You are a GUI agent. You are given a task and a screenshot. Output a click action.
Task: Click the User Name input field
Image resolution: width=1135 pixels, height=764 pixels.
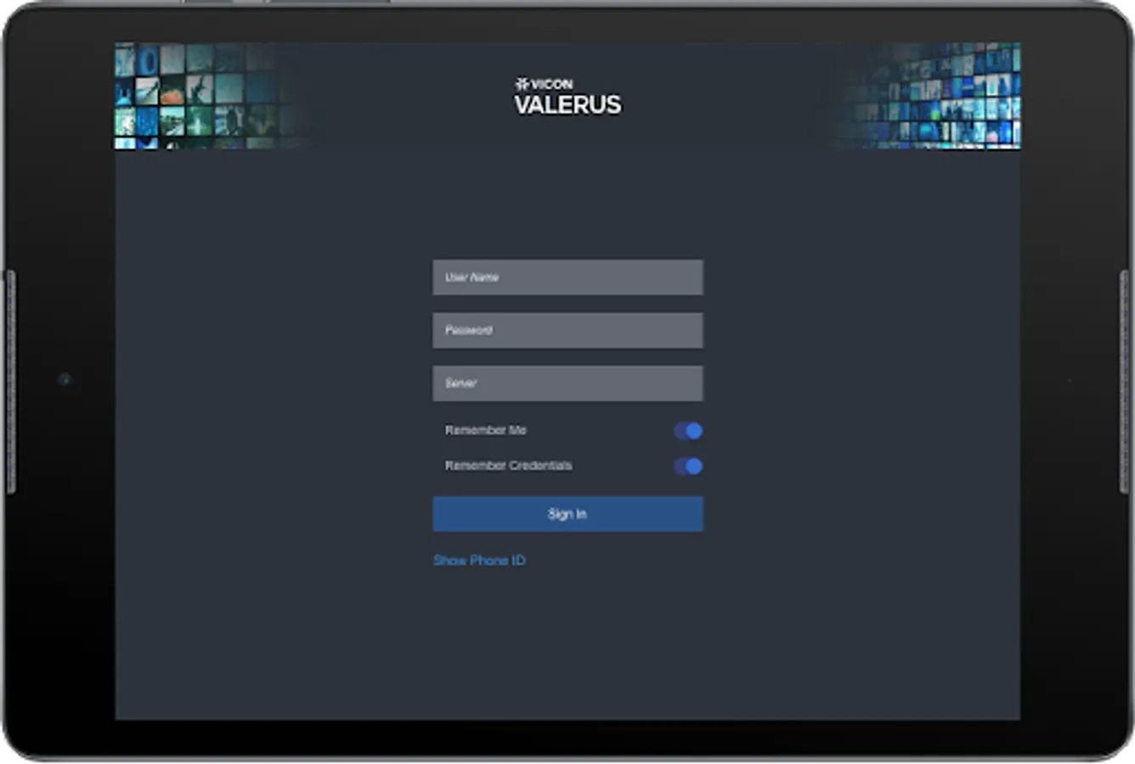567,278
